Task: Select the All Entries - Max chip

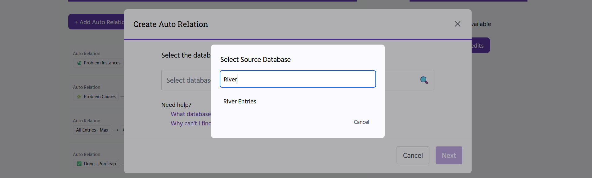Action: pos(92,130)
